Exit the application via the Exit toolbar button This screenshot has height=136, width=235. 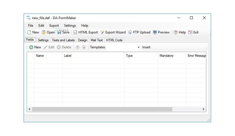193,32
